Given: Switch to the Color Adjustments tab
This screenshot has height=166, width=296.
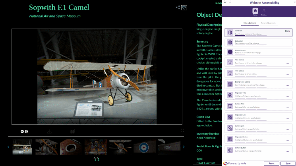Looking at the screenshot, I should (x=250, y=23).
